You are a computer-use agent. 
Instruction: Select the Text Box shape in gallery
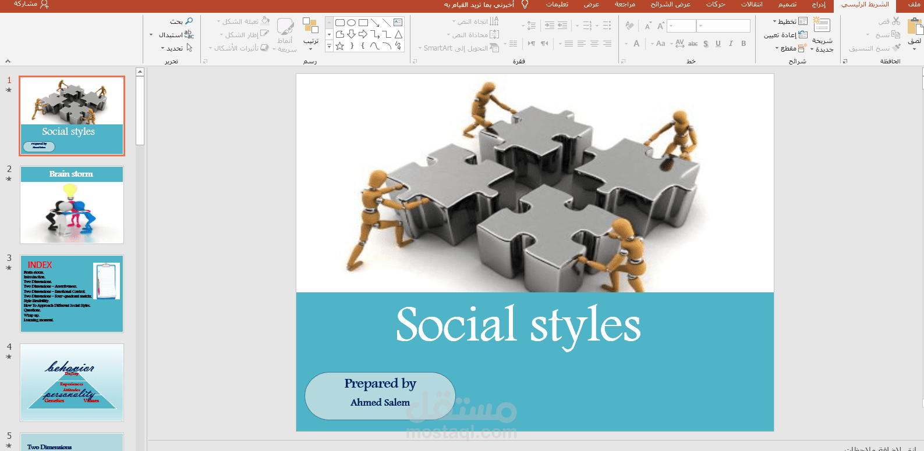[398, 23]
